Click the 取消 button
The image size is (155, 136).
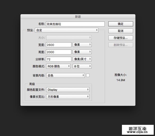(120, 31)
